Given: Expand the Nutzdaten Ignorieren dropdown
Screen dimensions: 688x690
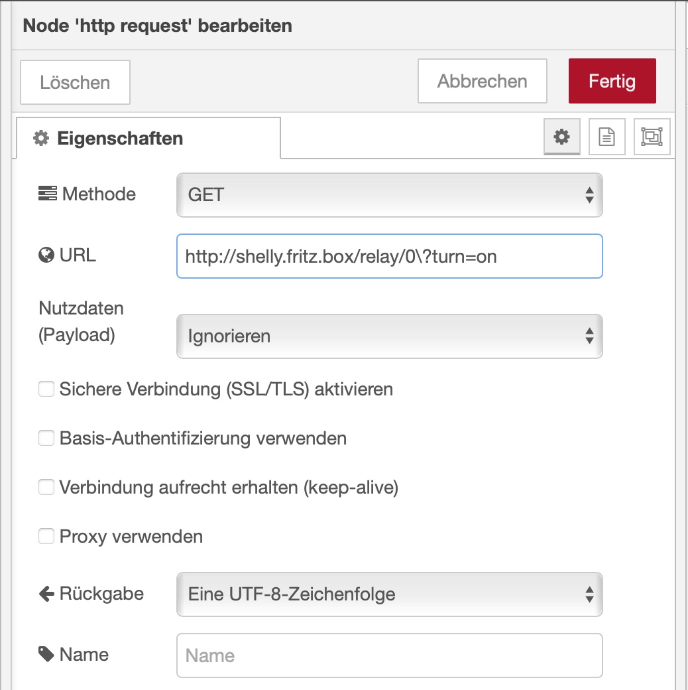Looking at the screenshot, I should click(x=389, y=336).
